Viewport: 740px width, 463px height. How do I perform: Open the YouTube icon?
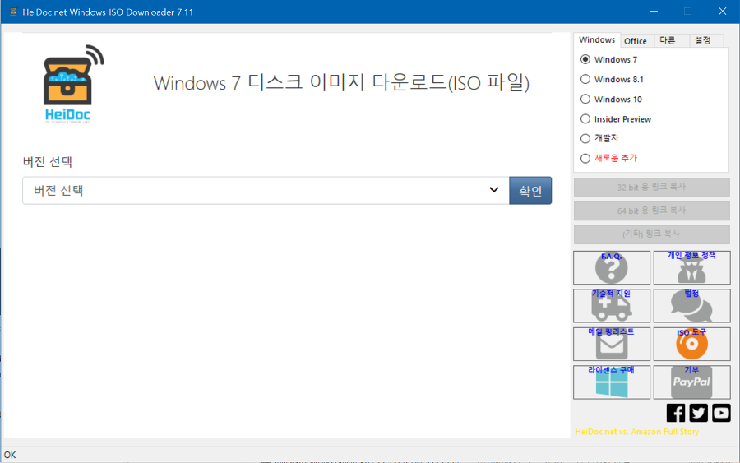(721, 413)
